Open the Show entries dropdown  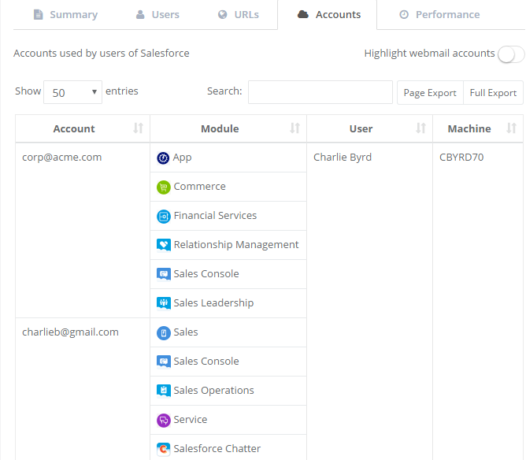tap(72, 92)
